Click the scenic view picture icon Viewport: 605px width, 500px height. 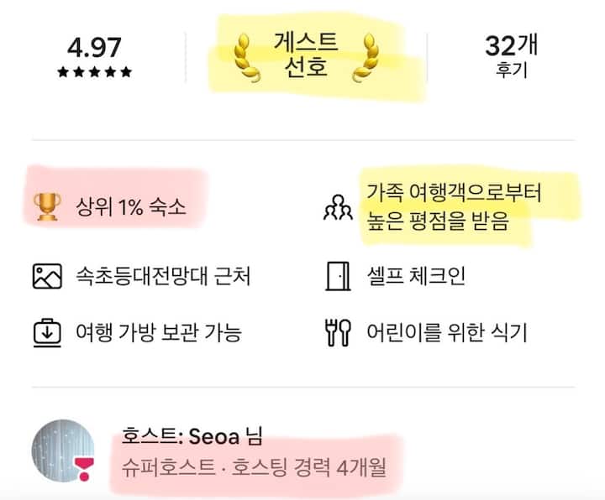48,276
